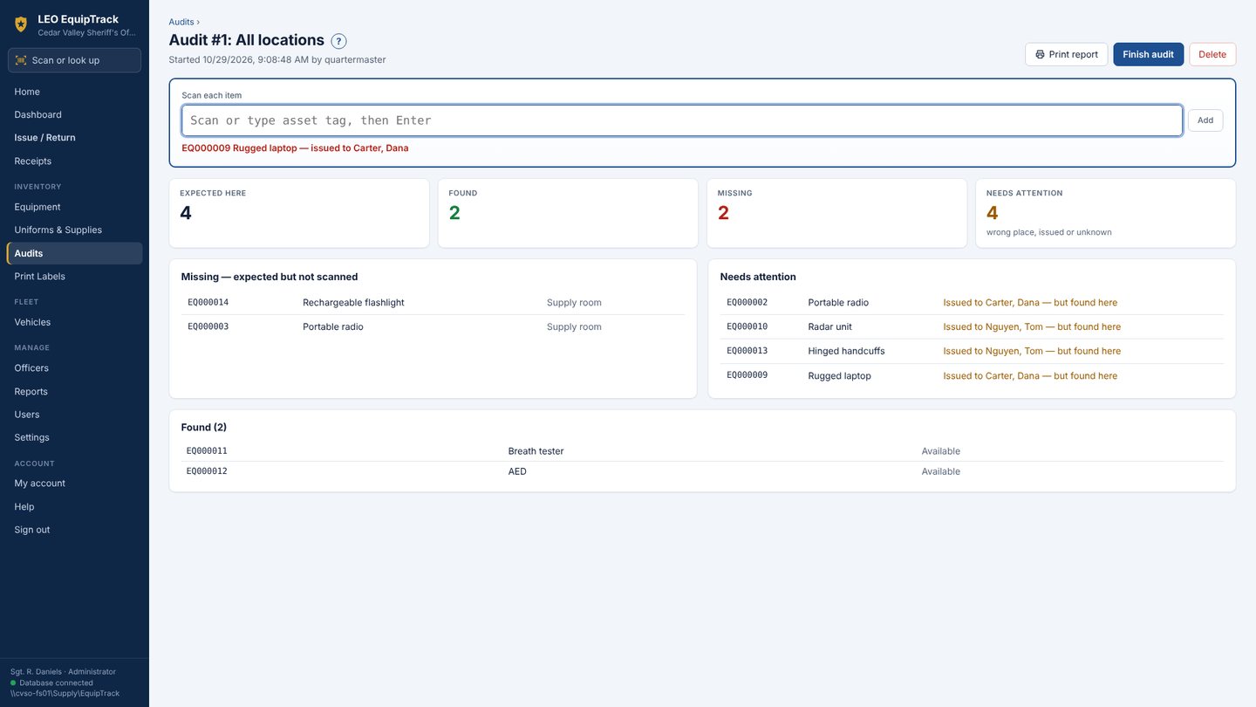Click the LEO EquipTrack shield logo
This screenshot has width=1256, height=707.
coord(21,24)
